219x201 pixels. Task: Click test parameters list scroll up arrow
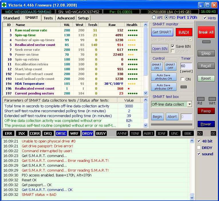[145, 100]
